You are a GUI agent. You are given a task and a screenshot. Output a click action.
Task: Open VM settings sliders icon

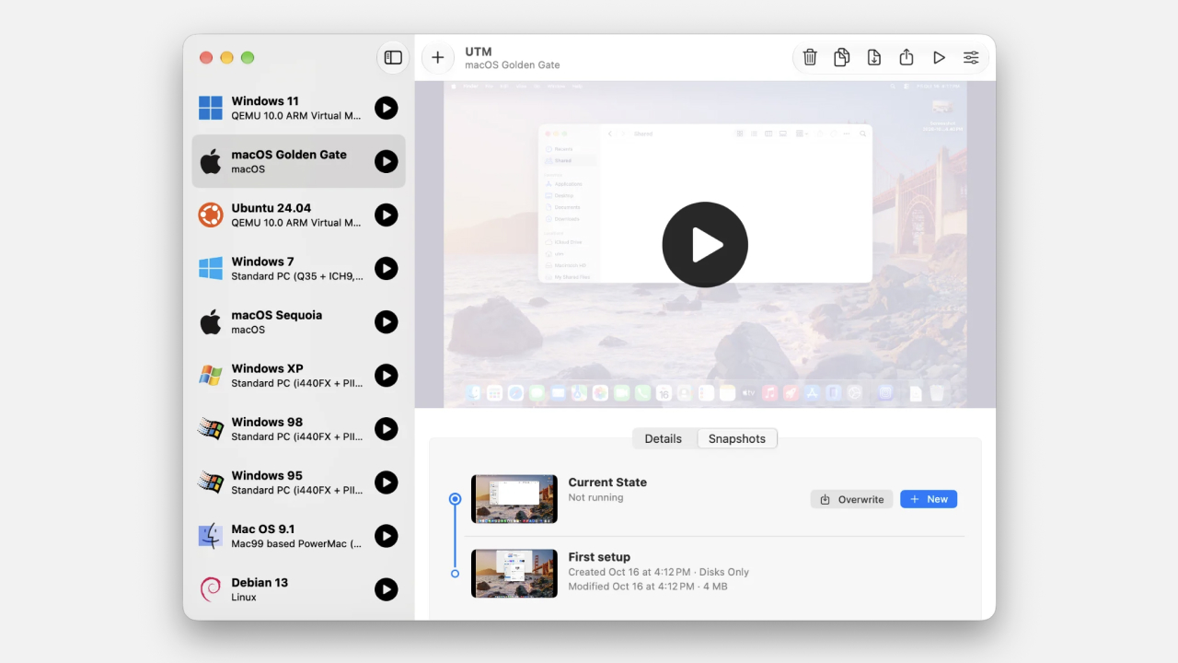tap(971, 57)
